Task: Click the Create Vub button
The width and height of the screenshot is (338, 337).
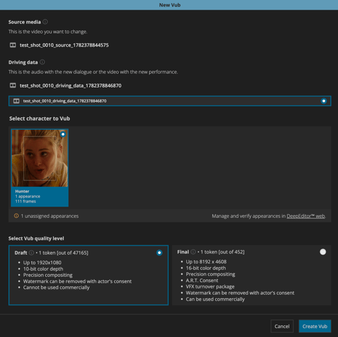Action: point(315,326)
